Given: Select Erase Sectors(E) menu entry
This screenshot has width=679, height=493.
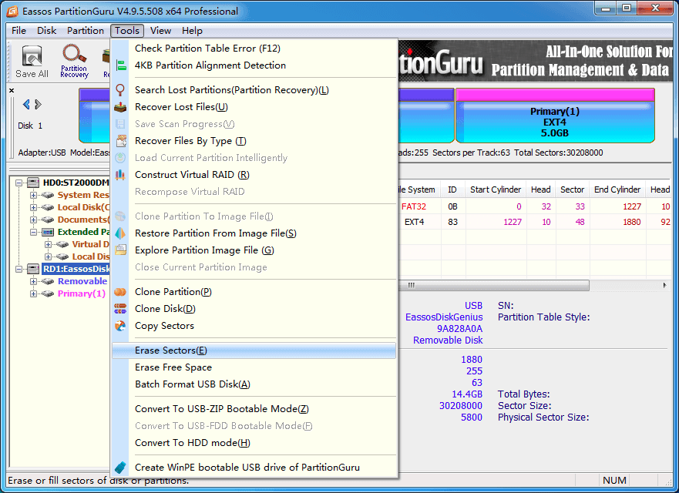Looking at the screenshot, I should (254, 350).
